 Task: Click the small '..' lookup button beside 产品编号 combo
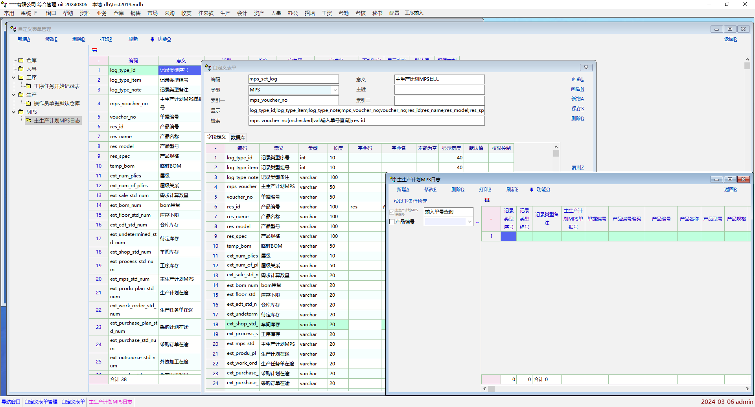point(477,222)
